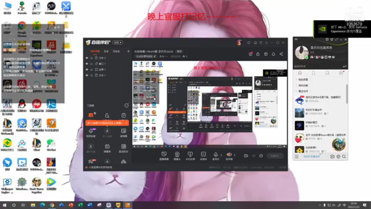Viewport: 371px width, 209px height.
Task: Click the YY profile avatar picture
Action: (302, 52)
